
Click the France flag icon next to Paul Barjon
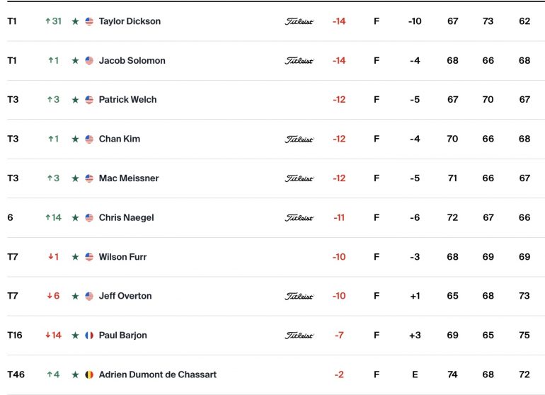(89, 336)
